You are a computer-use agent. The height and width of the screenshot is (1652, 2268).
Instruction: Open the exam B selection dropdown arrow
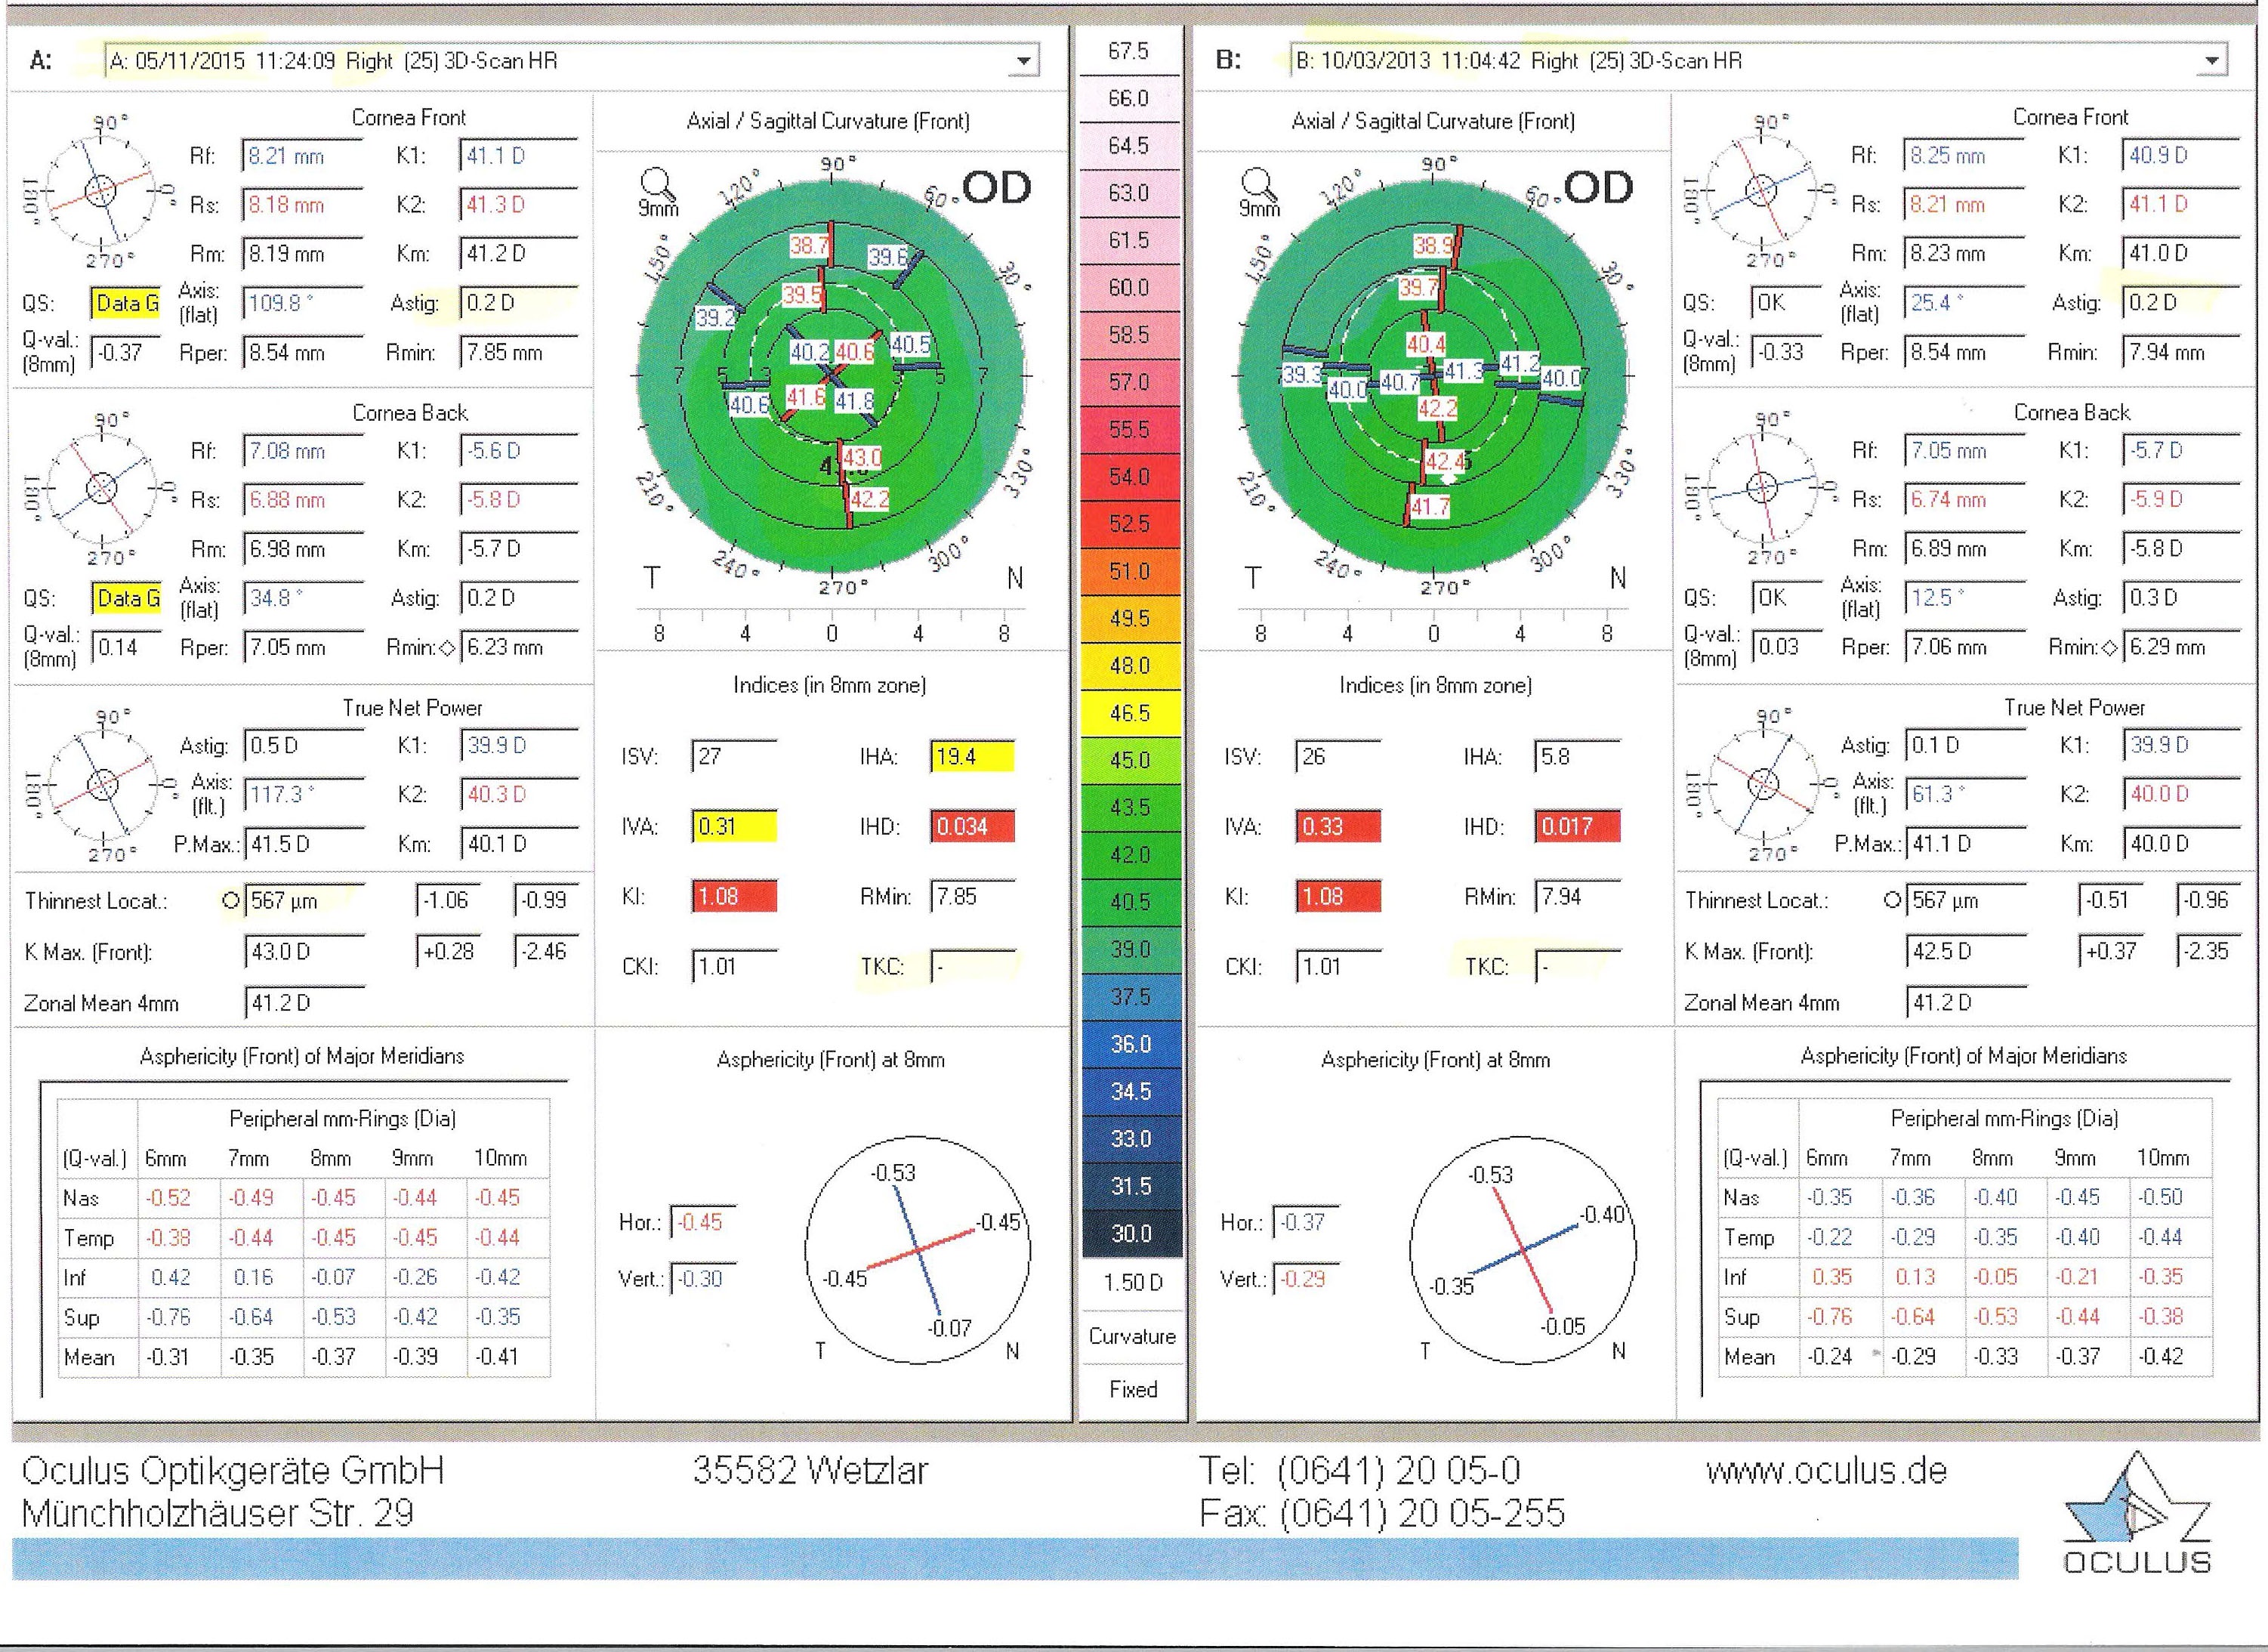[2211, 61]
